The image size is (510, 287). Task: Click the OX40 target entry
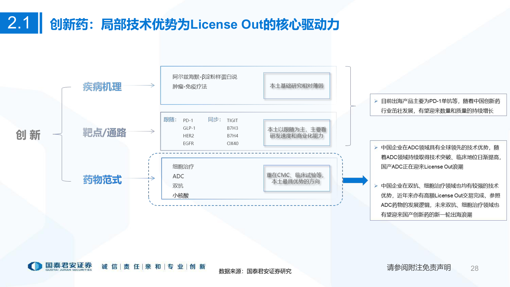233,143
